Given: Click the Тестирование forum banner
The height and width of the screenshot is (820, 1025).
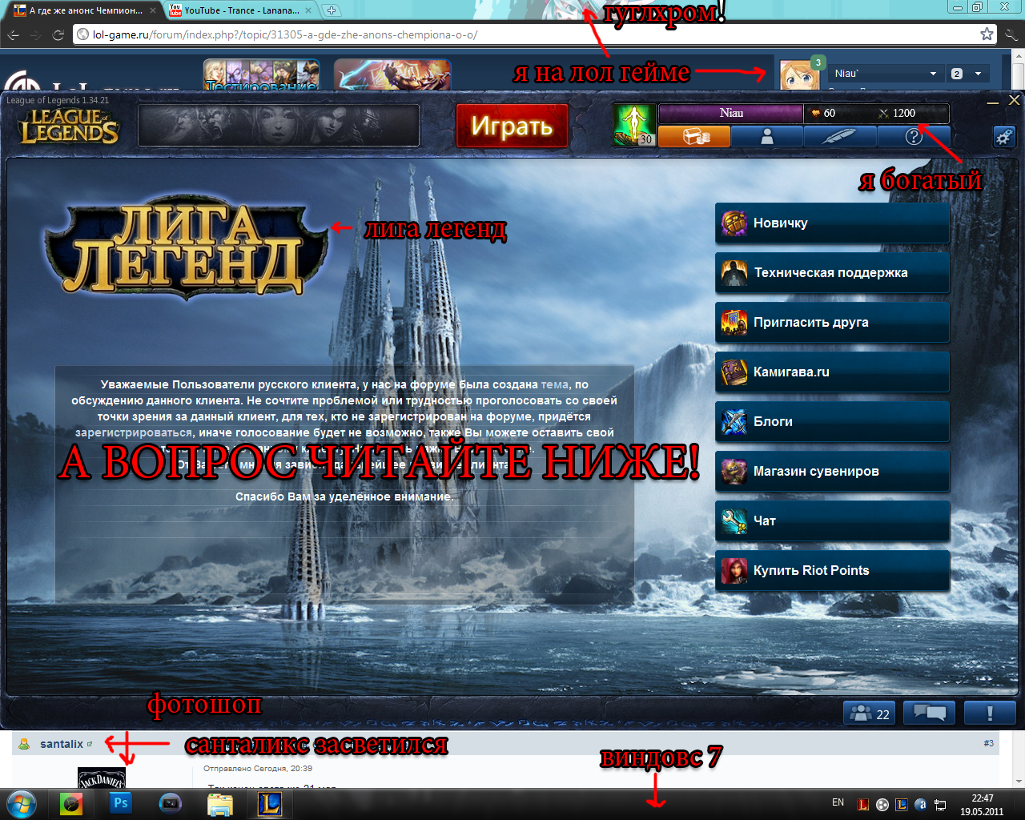Looking at the screenshot, I should click(261, 74).
